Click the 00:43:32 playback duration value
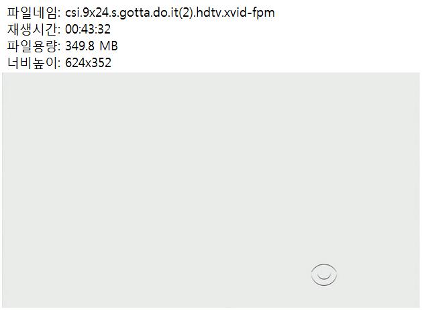 tap(88, 30)
